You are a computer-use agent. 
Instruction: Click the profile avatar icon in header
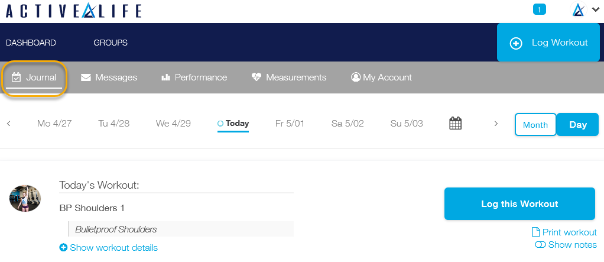coord(578,9)
